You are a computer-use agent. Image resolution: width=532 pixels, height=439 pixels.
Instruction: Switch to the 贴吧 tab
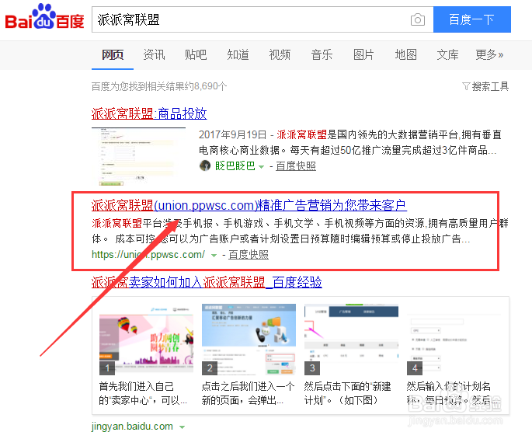click(x=196, y=54)
